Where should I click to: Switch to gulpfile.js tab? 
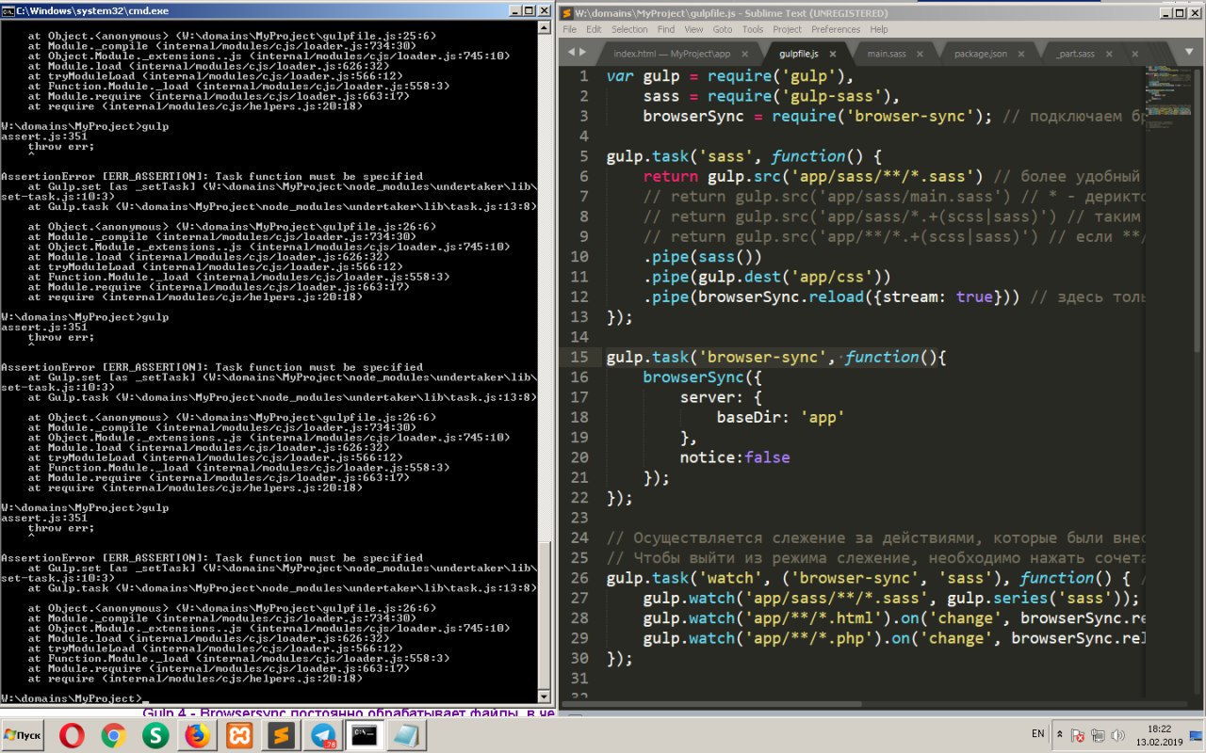pos(799,54)
